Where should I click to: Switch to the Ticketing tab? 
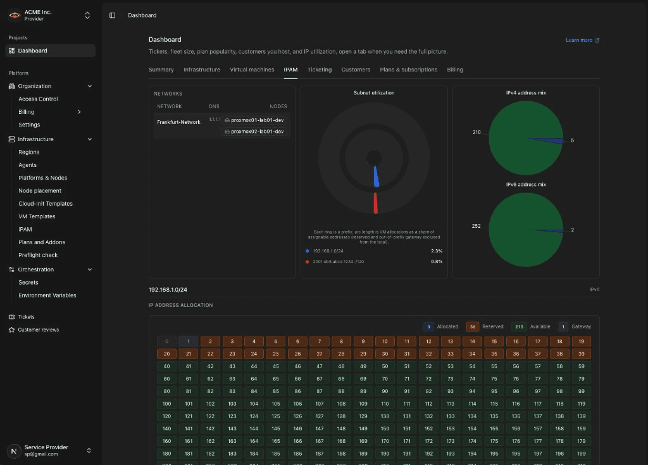(x=320, y=70)
